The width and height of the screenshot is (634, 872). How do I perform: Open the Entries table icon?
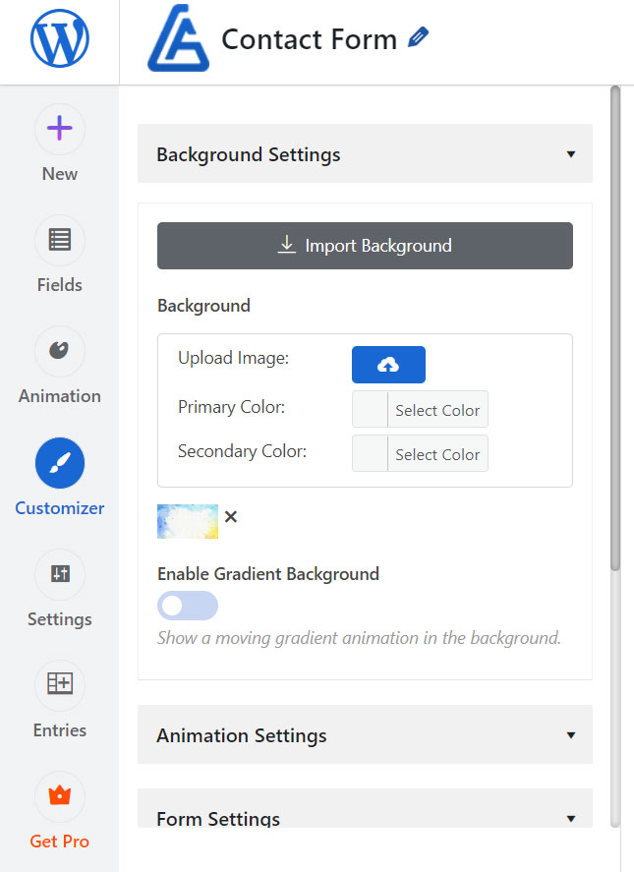tap(59, 685)
